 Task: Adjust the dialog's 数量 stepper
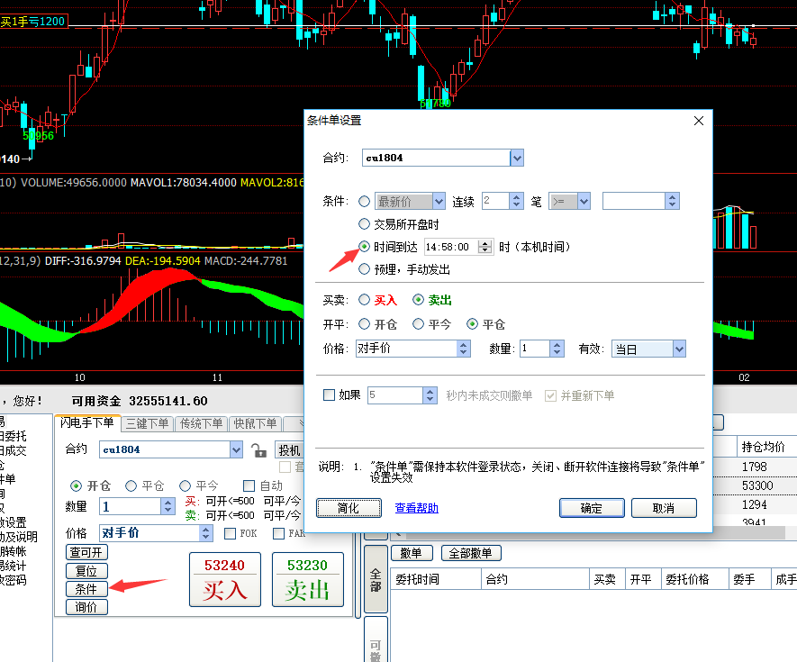pyautogui.click(x=557, y=349)
